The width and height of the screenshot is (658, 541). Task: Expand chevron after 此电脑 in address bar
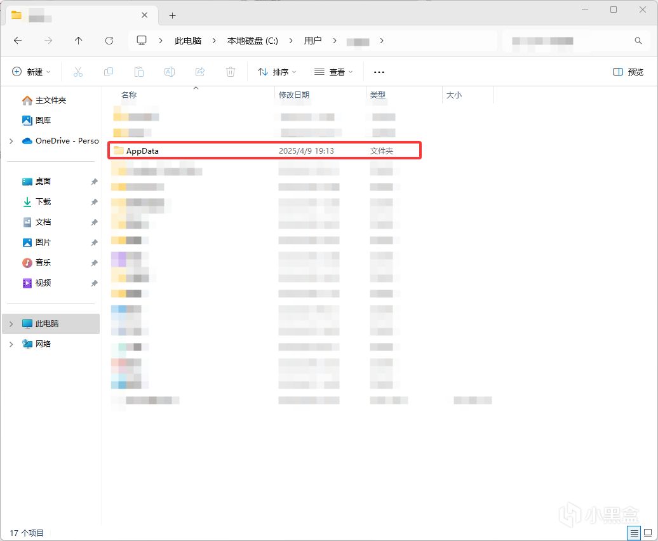[x=214, y=41]
